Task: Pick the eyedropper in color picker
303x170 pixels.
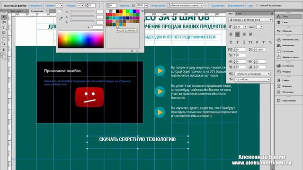Action: (61, 18)
